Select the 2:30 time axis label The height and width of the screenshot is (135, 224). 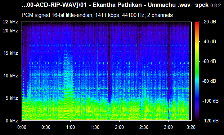144,127
